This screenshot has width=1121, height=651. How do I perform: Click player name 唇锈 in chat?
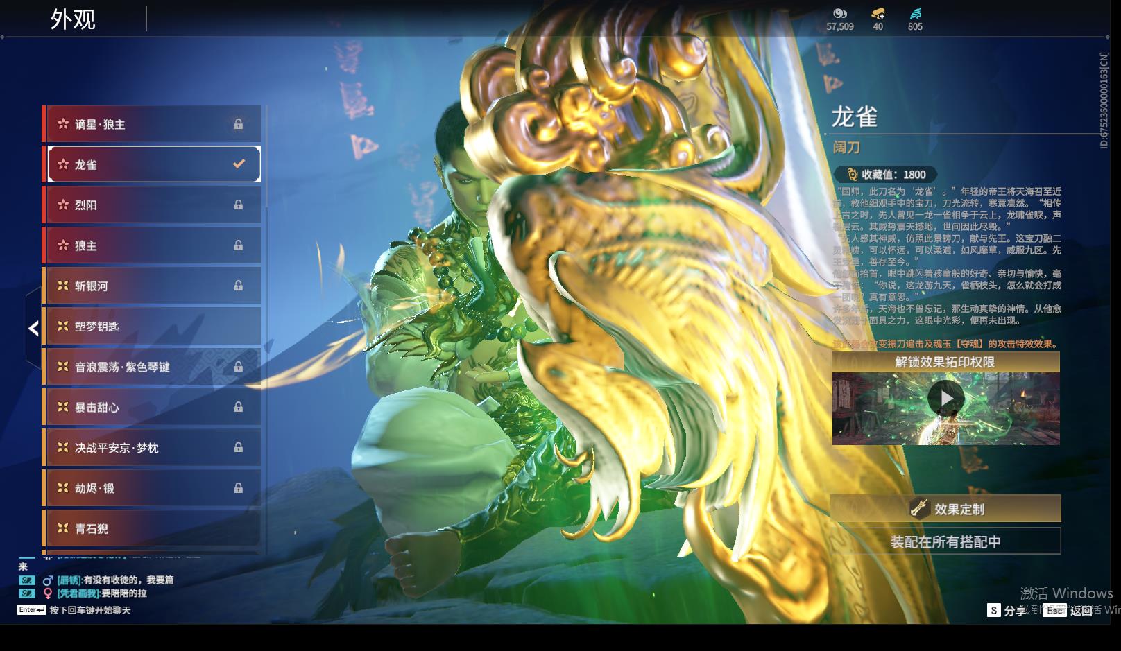[x=69, y=580]
